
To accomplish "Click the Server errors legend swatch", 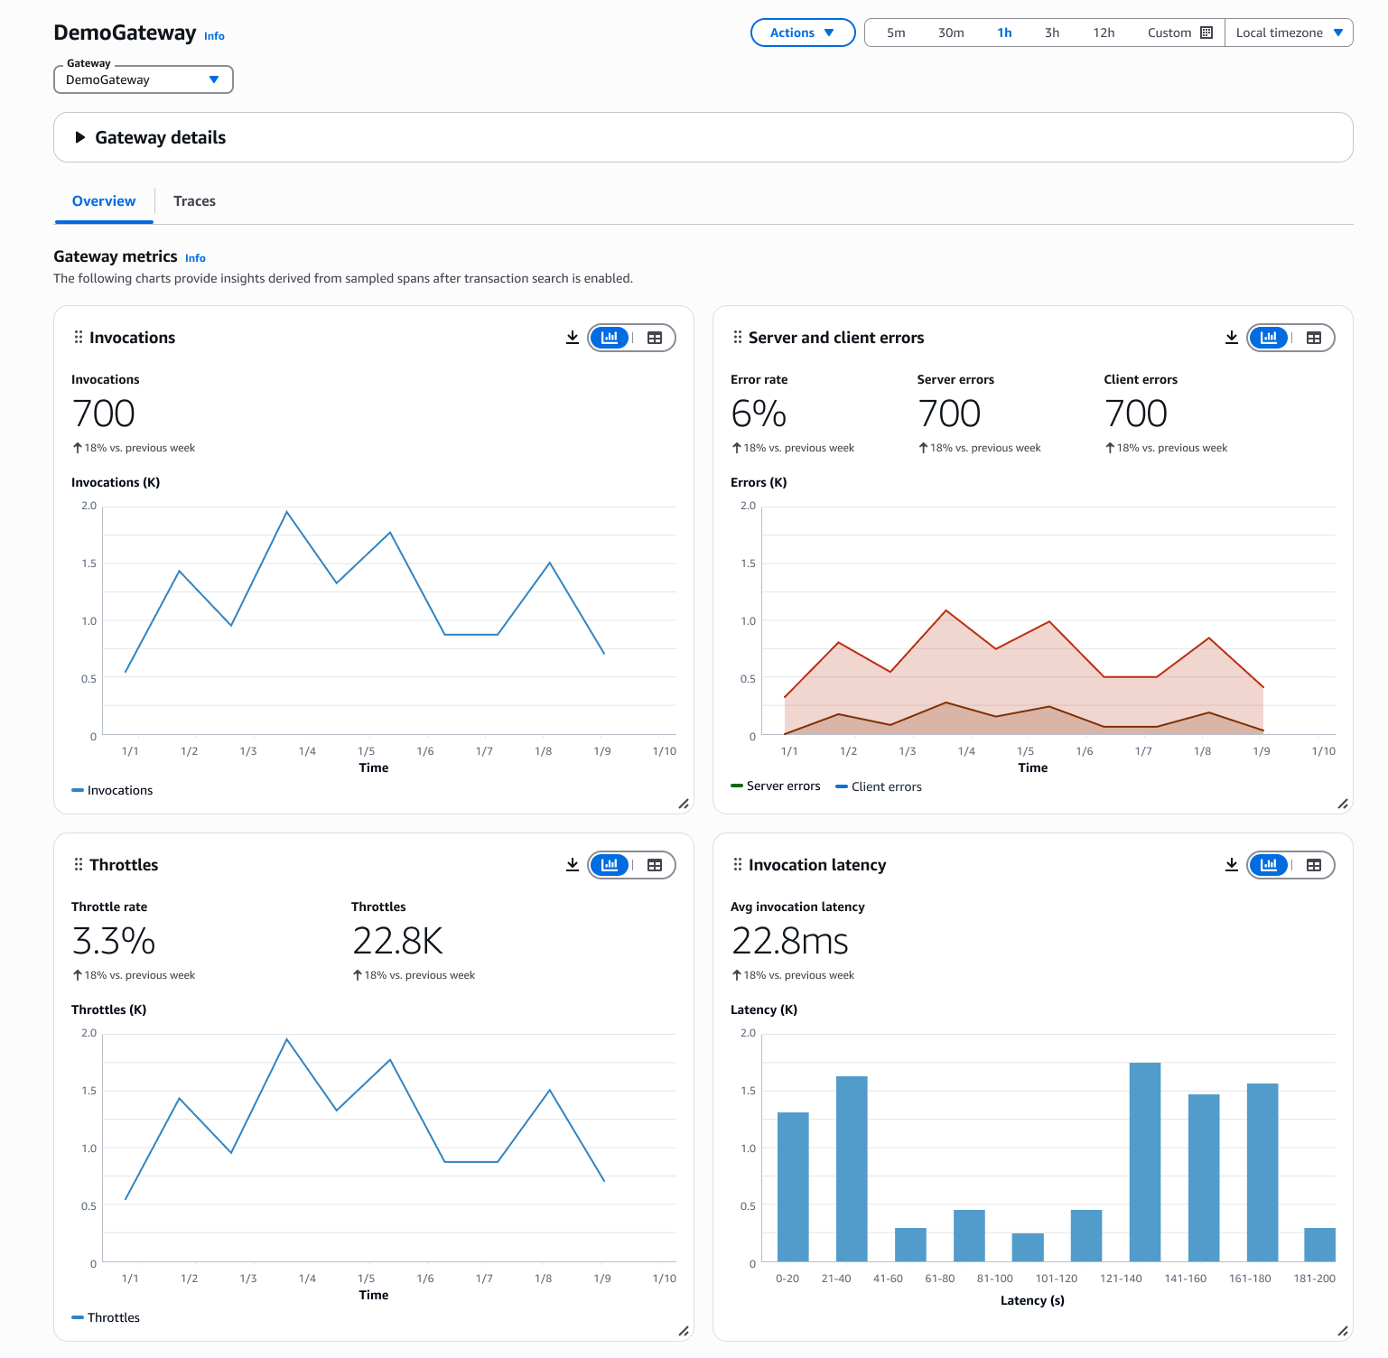I will (737, 786).
